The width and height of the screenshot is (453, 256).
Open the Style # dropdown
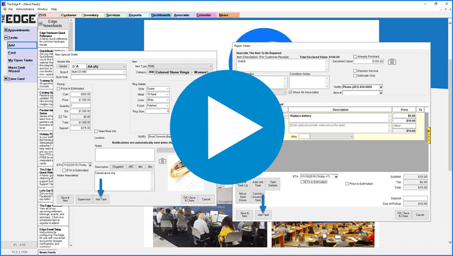124,72
